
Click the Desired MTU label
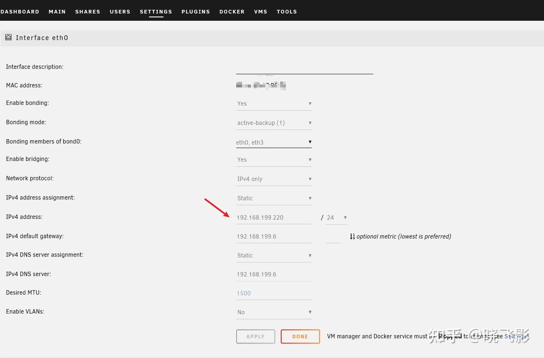[23, 292]
